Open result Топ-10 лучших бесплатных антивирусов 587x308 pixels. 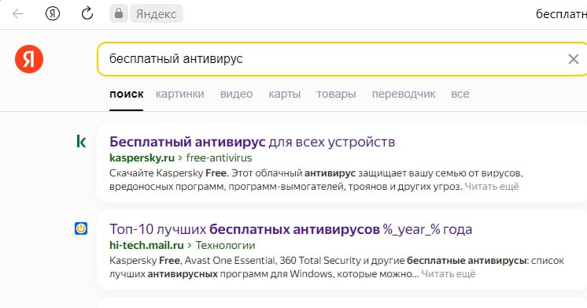pos(291,229)
